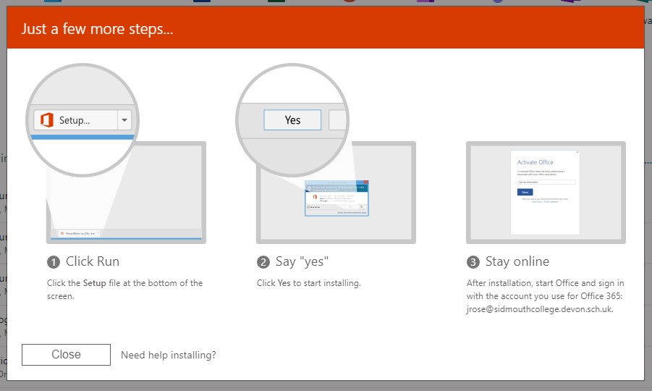
Task: Click the step 1 number badge
Action: click(x=53, y=262)
